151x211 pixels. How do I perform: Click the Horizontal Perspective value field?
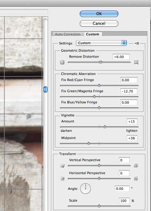click(x=124, y=173)
